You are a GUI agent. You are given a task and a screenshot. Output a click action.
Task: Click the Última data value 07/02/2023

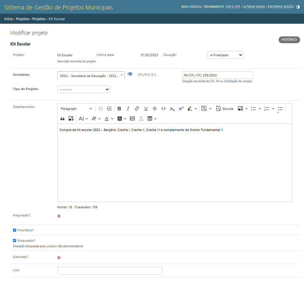point(149,55)
